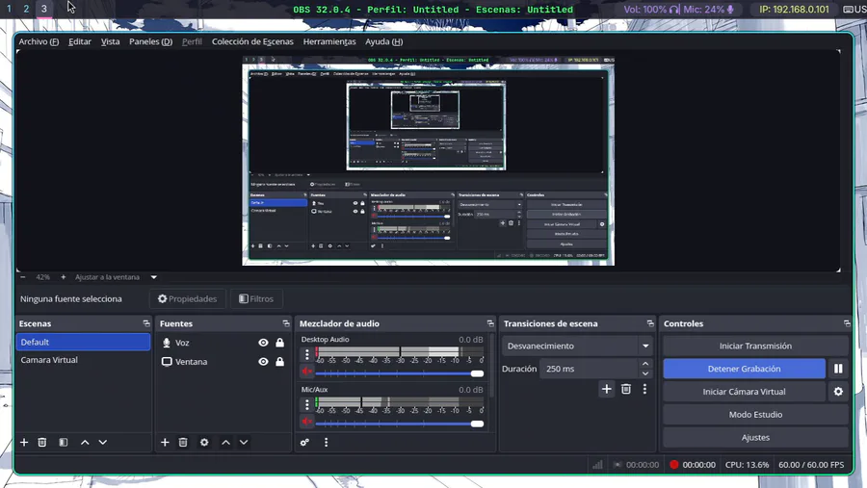
Task: Zoom in preview with plus icon
Action: (x=63, y=277)
